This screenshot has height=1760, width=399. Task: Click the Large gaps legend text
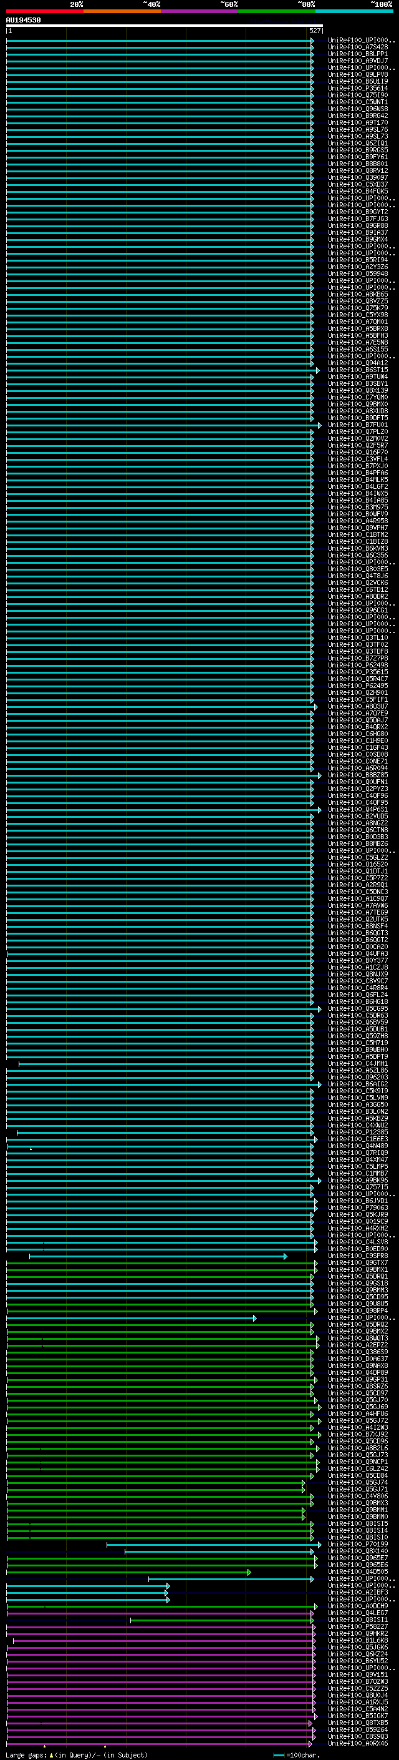[x=77, y=1754]
